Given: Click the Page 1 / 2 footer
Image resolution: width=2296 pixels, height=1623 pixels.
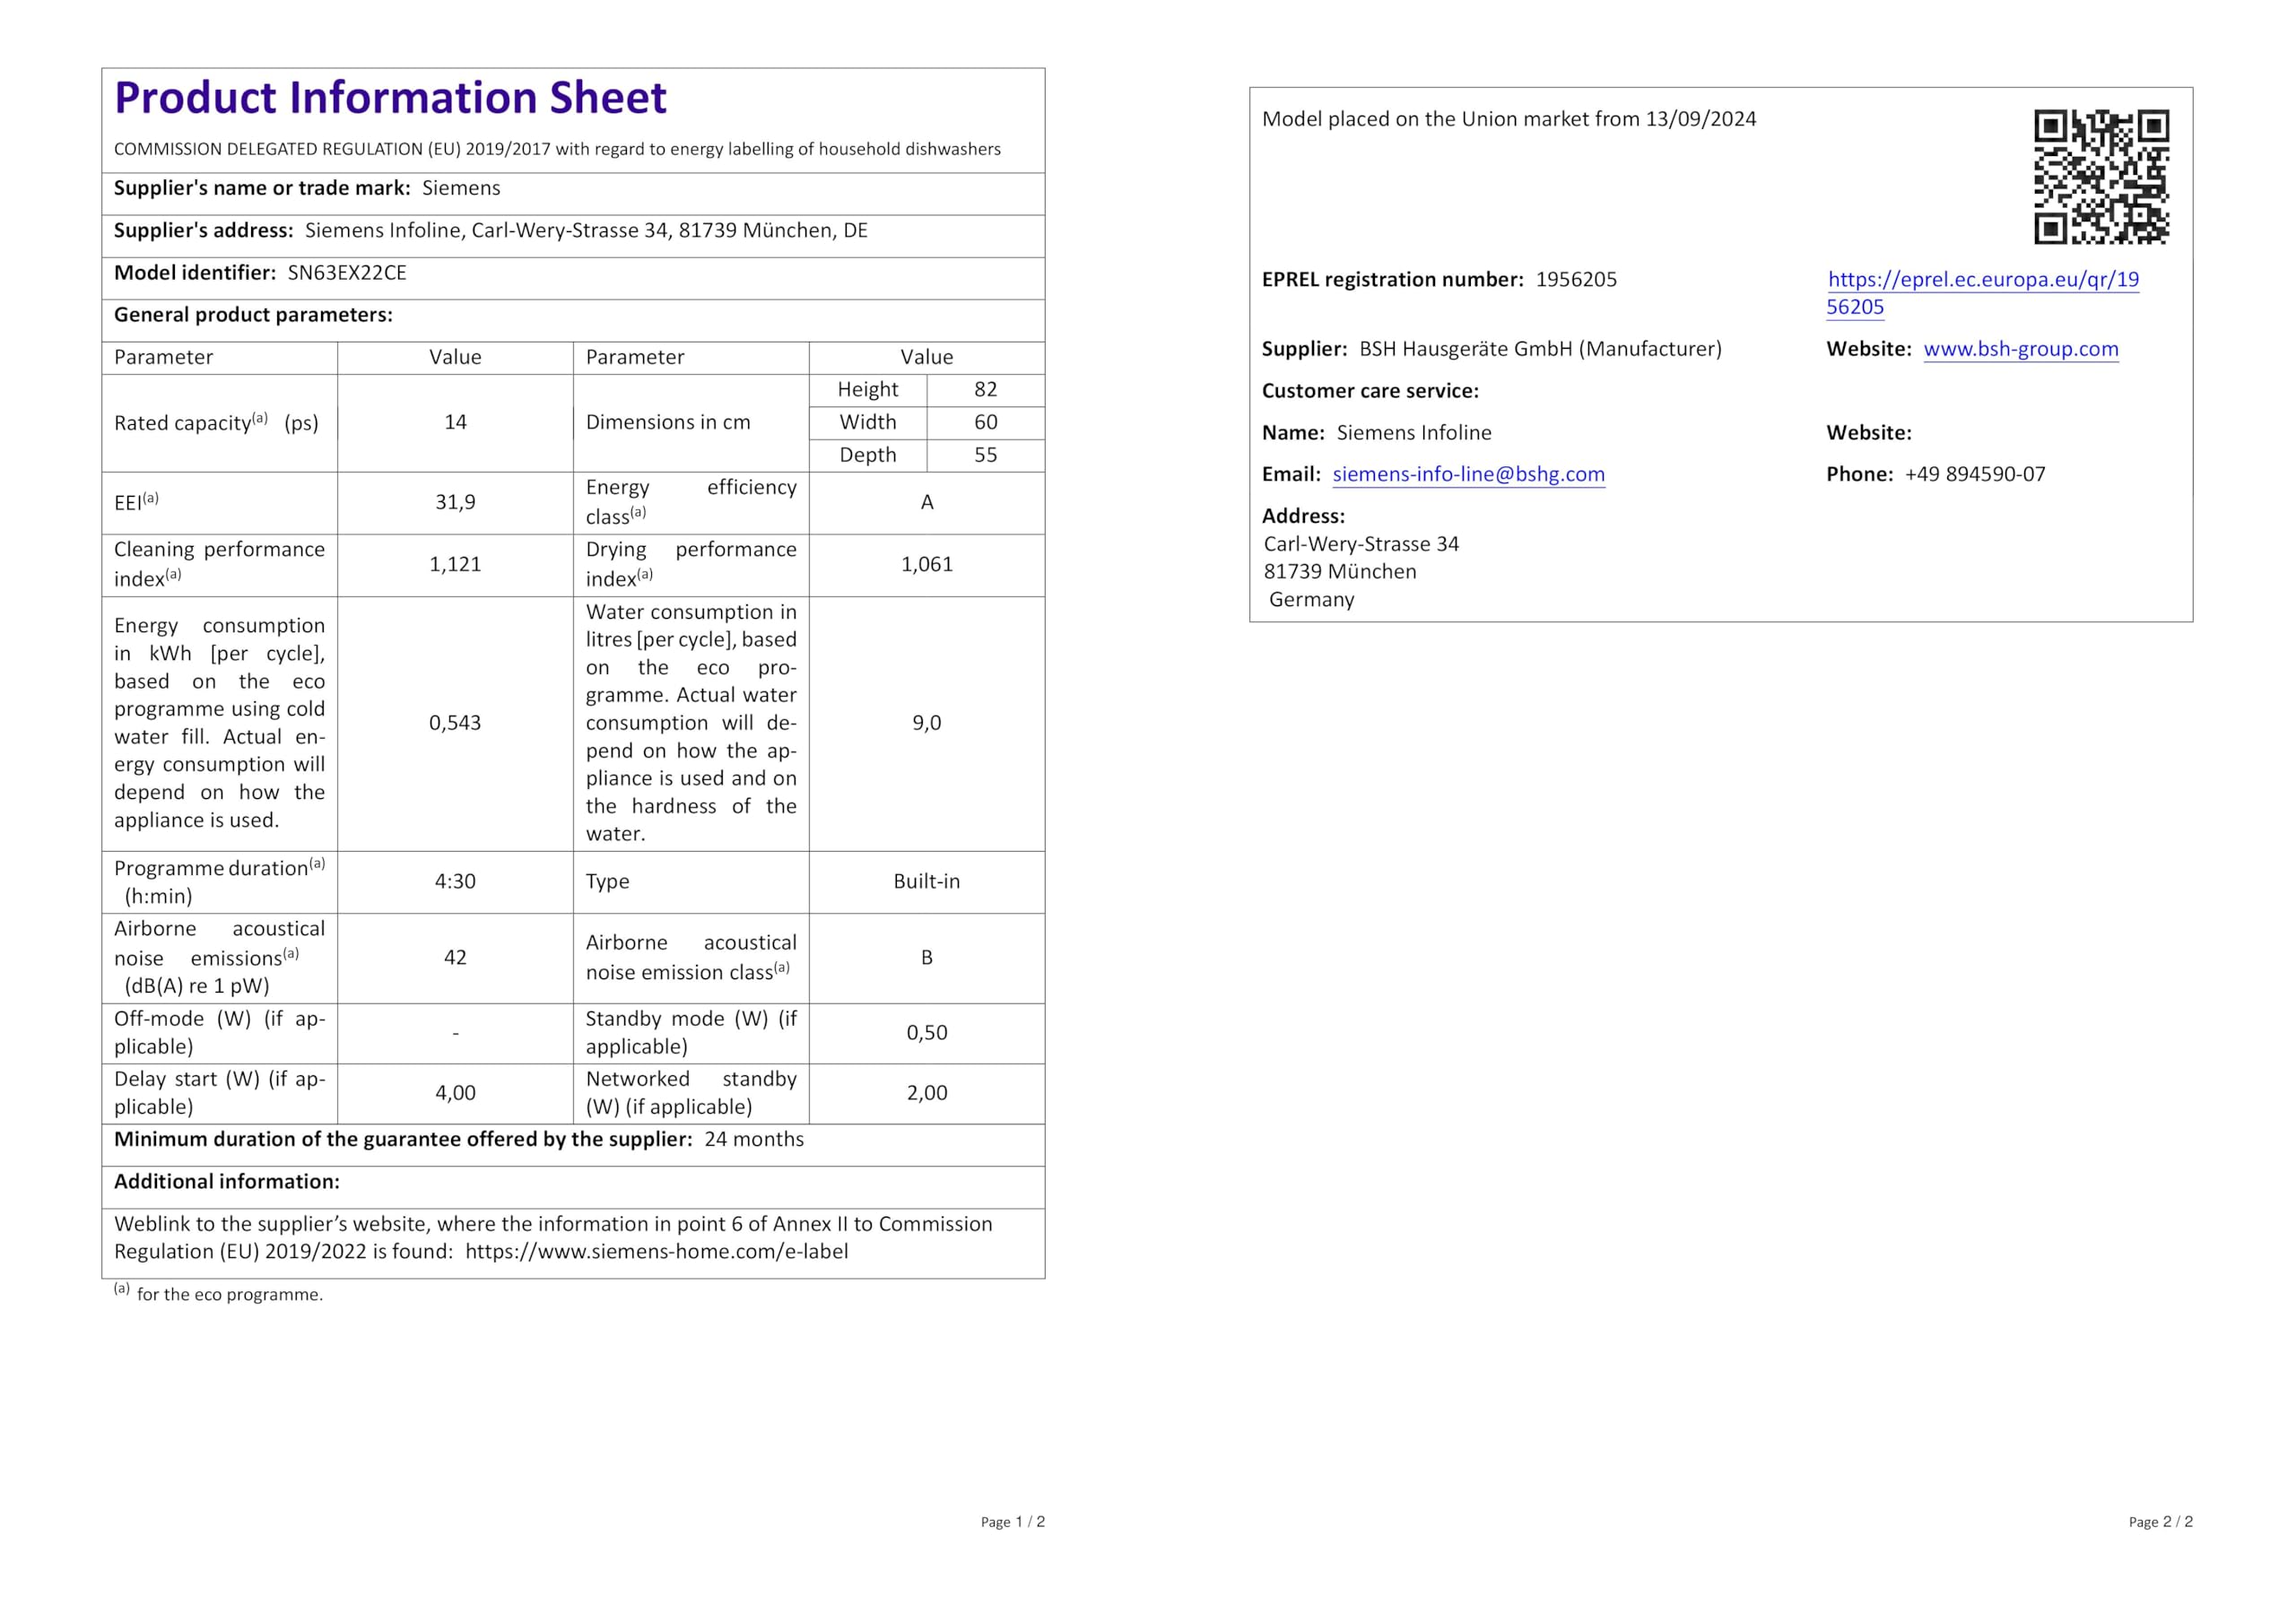Looking at the screenshot, I should pyautogui.click(x=1012, y=1522).
